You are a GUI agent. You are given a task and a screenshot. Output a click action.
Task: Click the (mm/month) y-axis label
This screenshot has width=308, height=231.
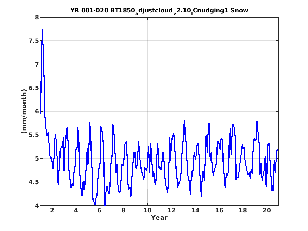pyautogui.click(x=24, y=111)
